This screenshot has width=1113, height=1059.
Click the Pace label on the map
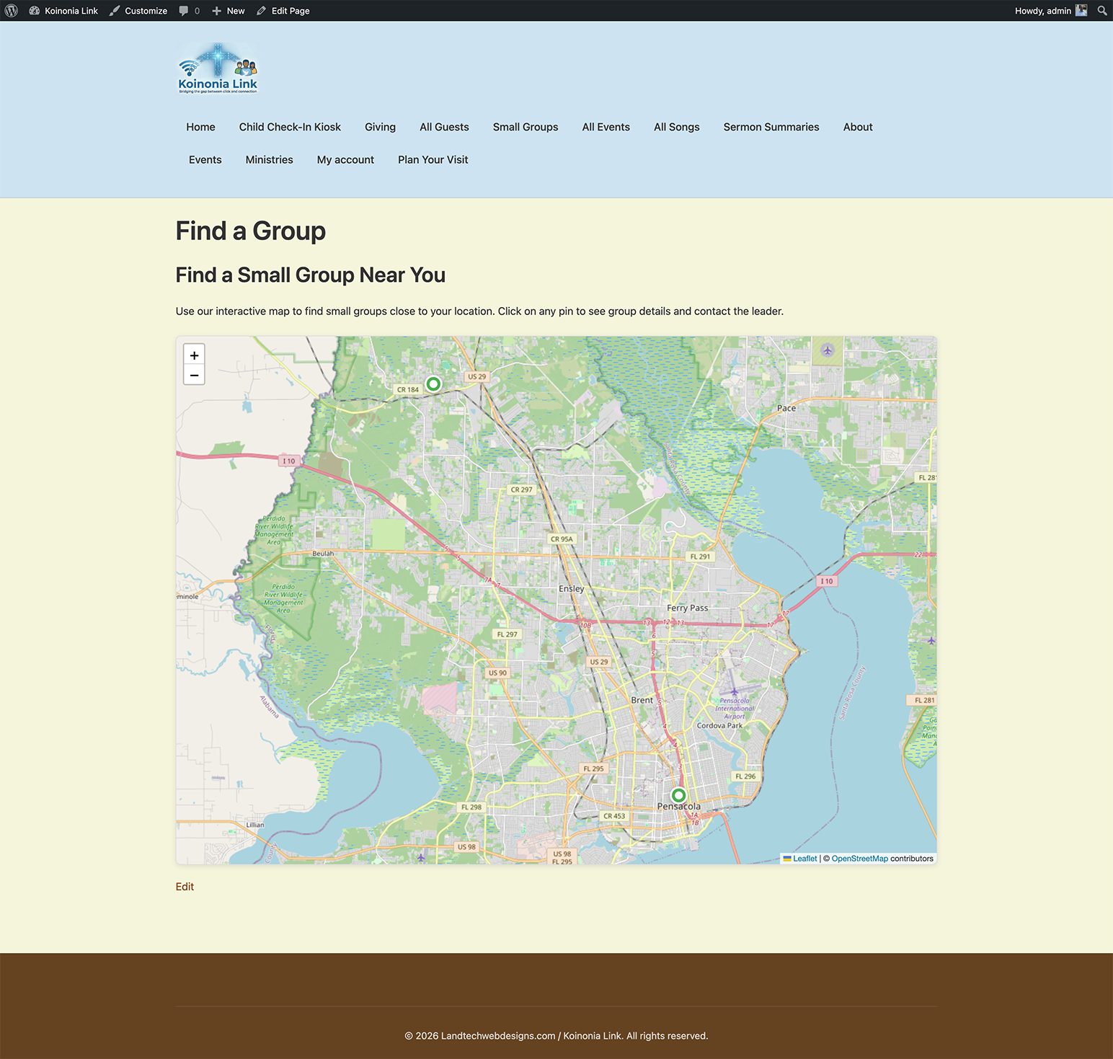[786, 408]
